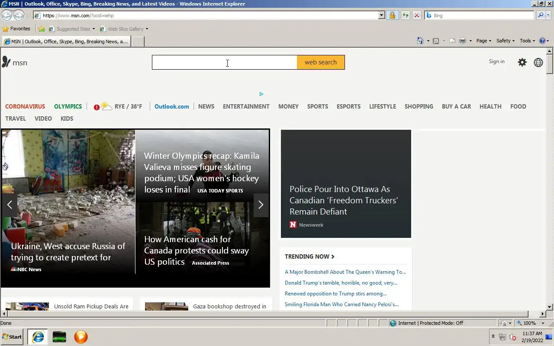Screen dimensions: 554x346
Task: Click the Stop loading red X icon
Action: pyautogui.click(x=417, y=15)
